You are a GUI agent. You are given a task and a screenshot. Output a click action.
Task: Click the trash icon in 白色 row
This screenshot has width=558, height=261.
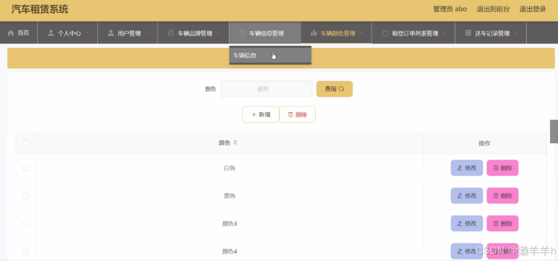coord(496,168)
